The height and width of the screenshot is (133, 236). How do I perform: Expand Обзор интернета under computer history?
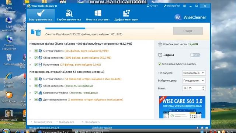(x=30, y=86)
